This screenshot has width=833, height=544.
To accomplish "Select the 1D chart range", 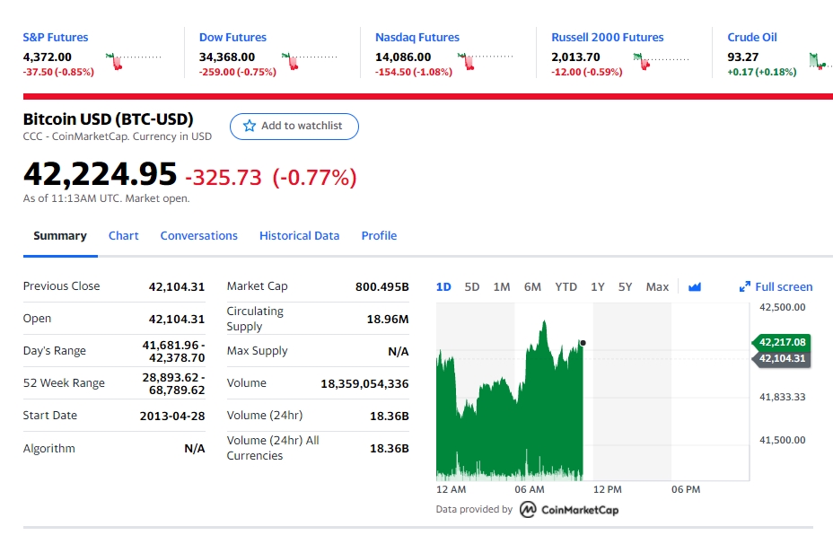I will click(443, 287).
